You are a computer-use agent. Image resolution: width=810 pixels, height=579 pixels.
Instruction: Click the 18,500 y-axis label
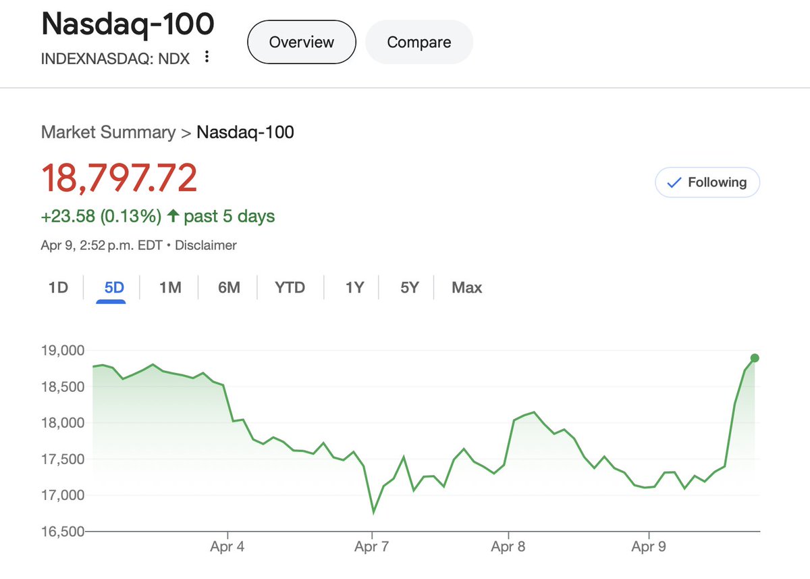(x=62, y=387)
